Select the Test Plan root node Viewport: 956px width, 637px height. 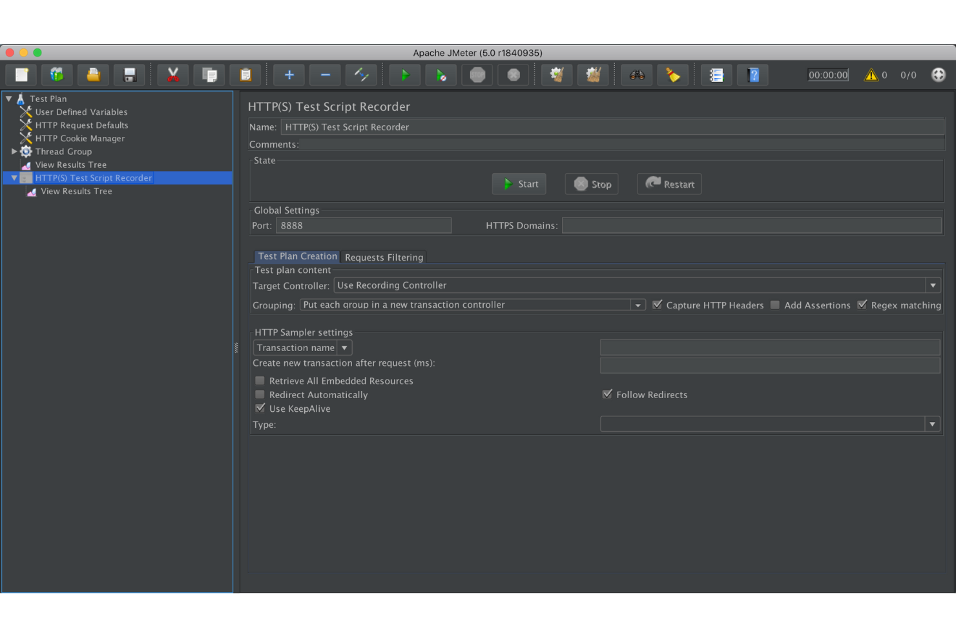(48, 99)
